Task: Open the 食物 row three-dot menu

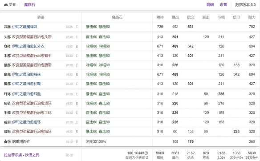Action: (77, 142)
